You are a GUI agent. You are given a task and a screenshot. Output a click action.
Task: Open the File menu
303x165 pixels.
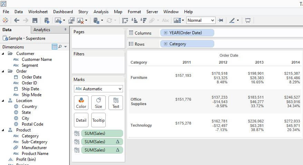tap(6, 12)
